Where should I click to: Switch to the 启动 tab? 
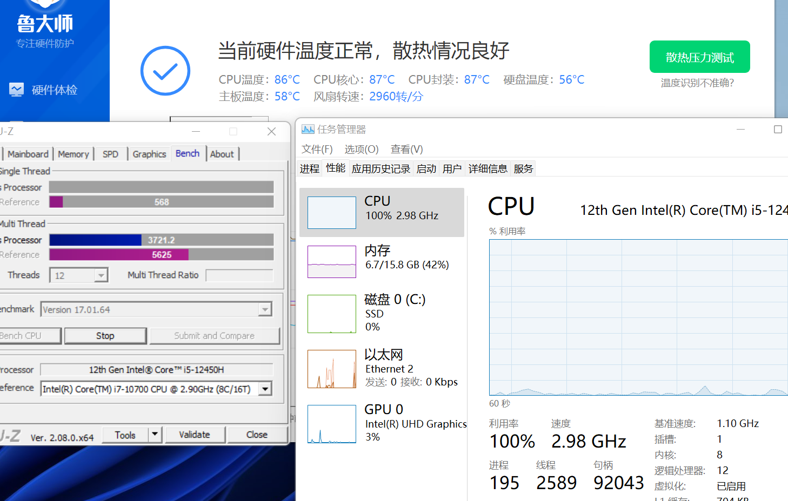pyautogui.click(x=426, y=169)
